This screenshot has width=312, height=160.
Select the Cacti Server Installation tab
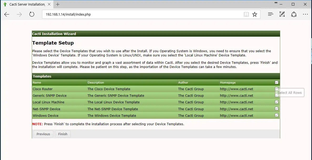tap(27, 4)
